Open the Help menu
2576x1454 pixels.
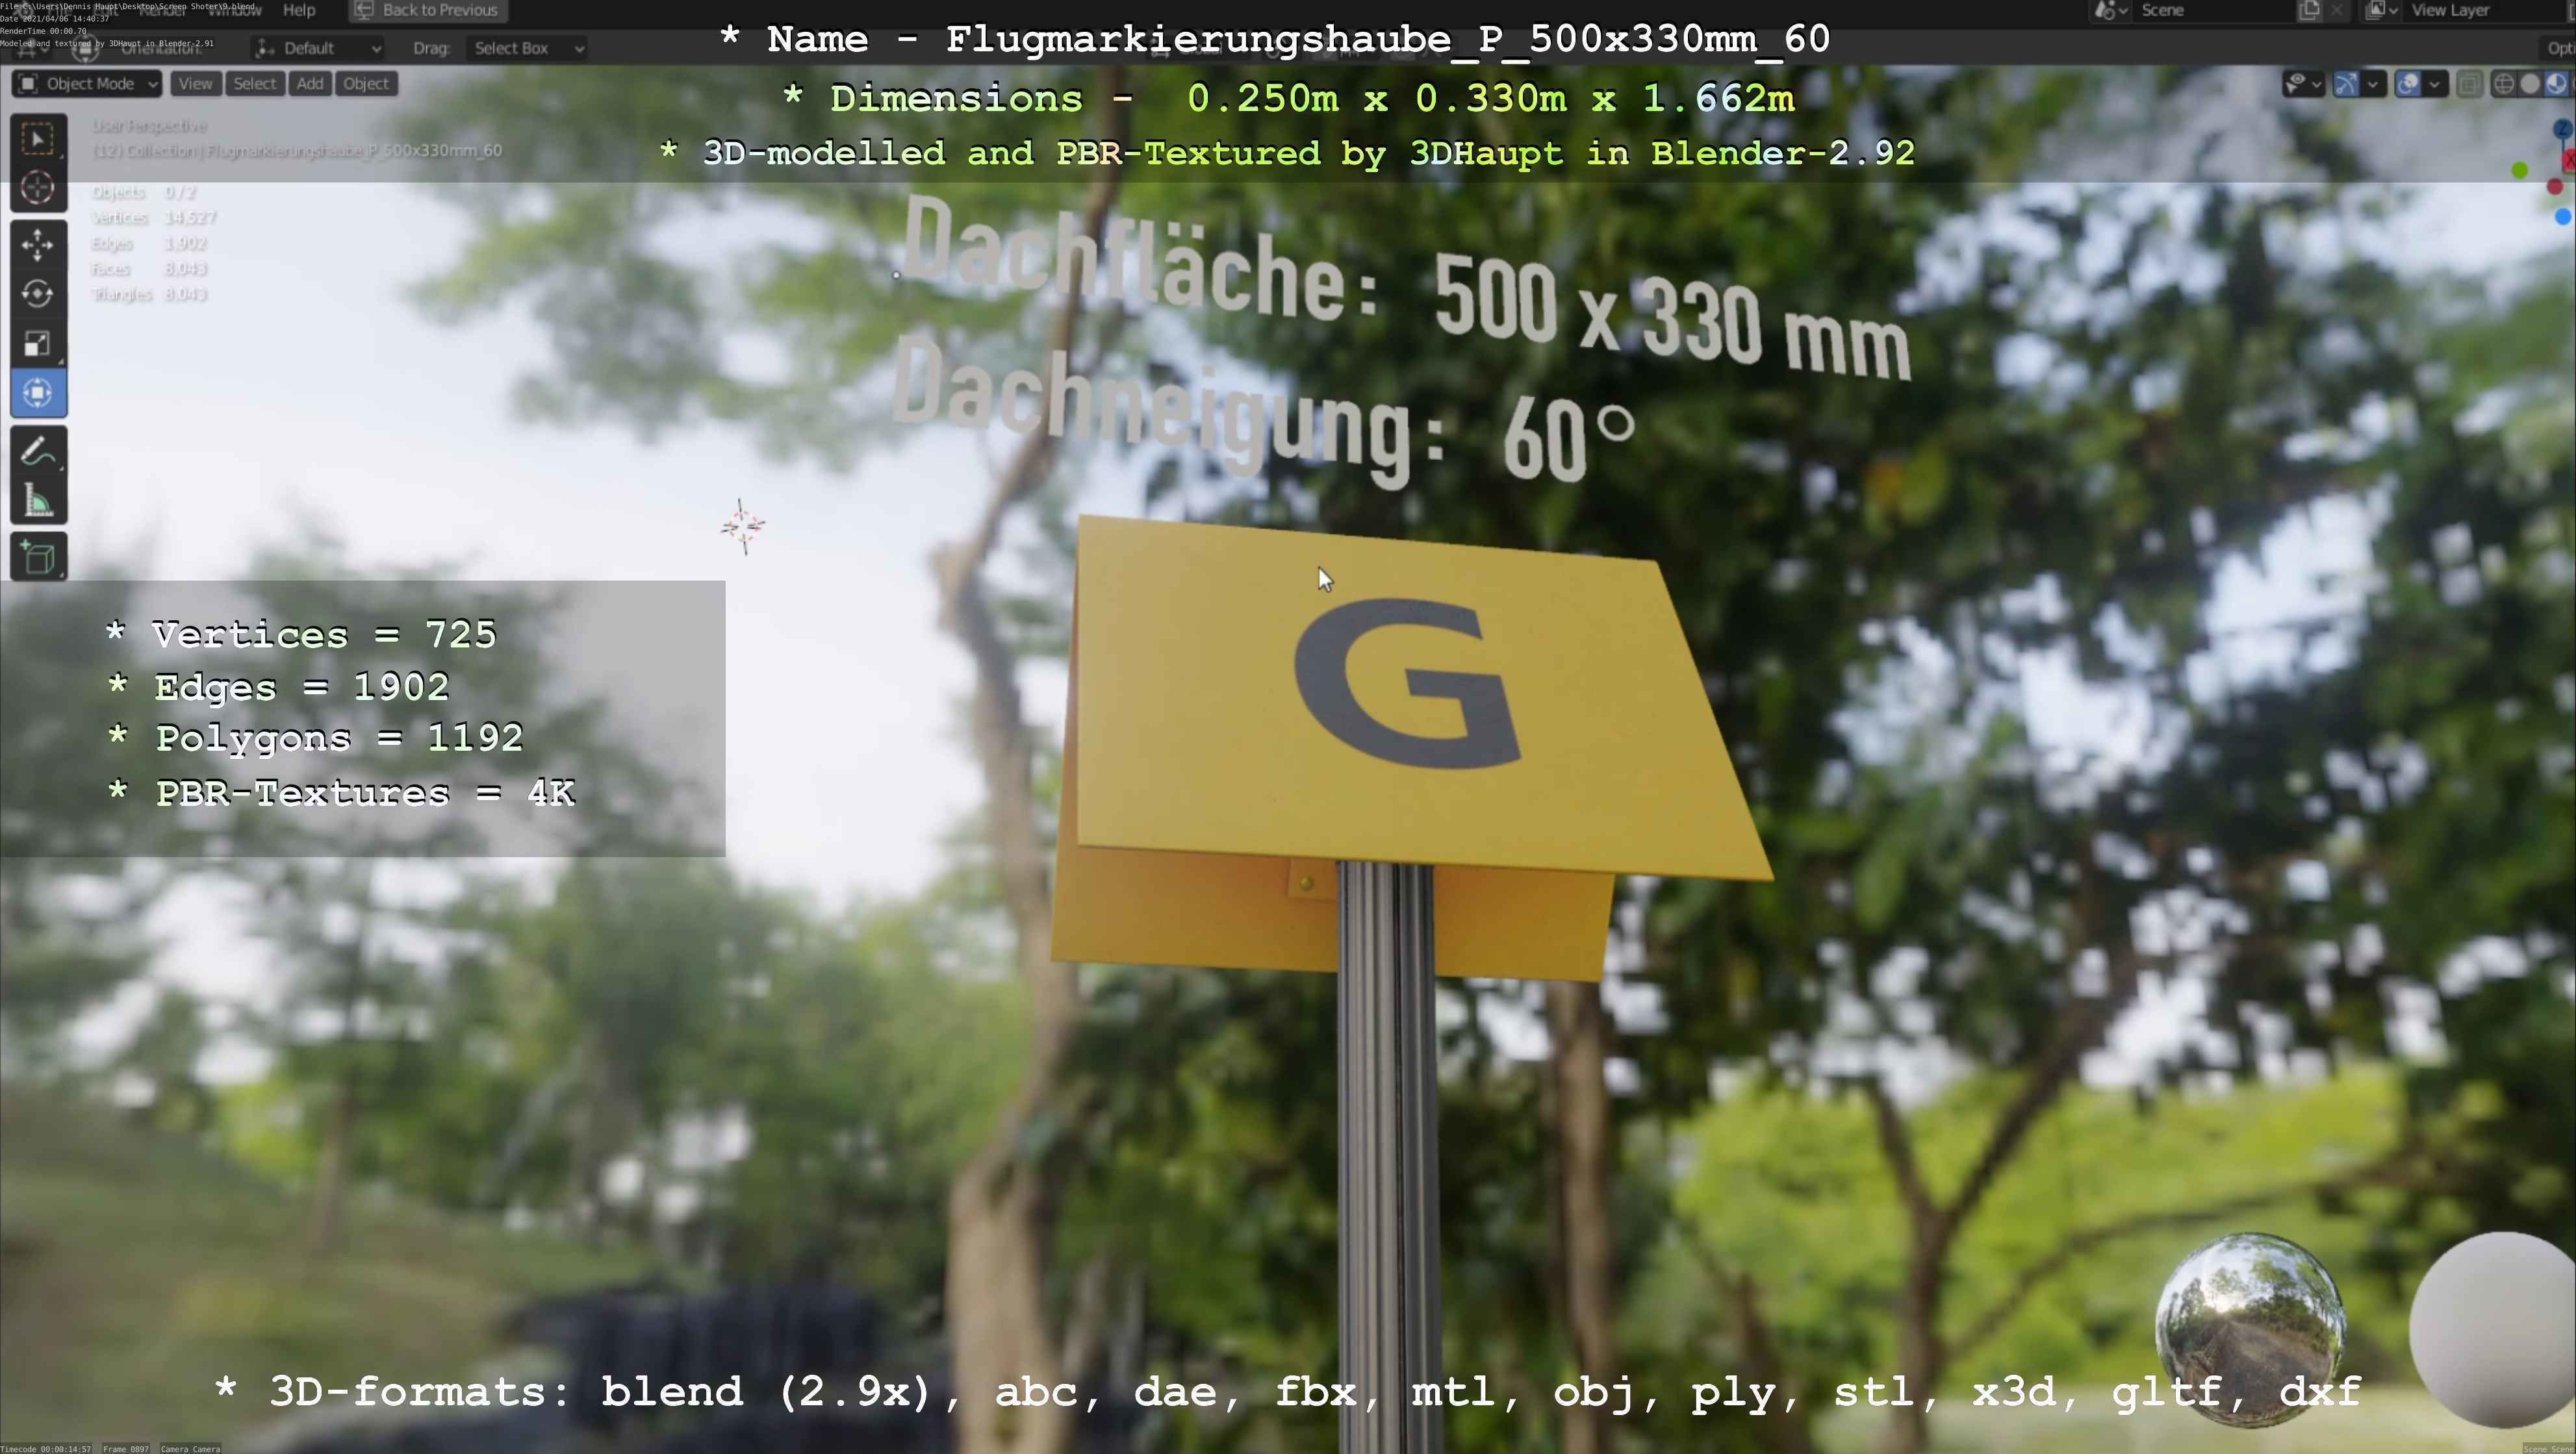[x=299, y=10]
